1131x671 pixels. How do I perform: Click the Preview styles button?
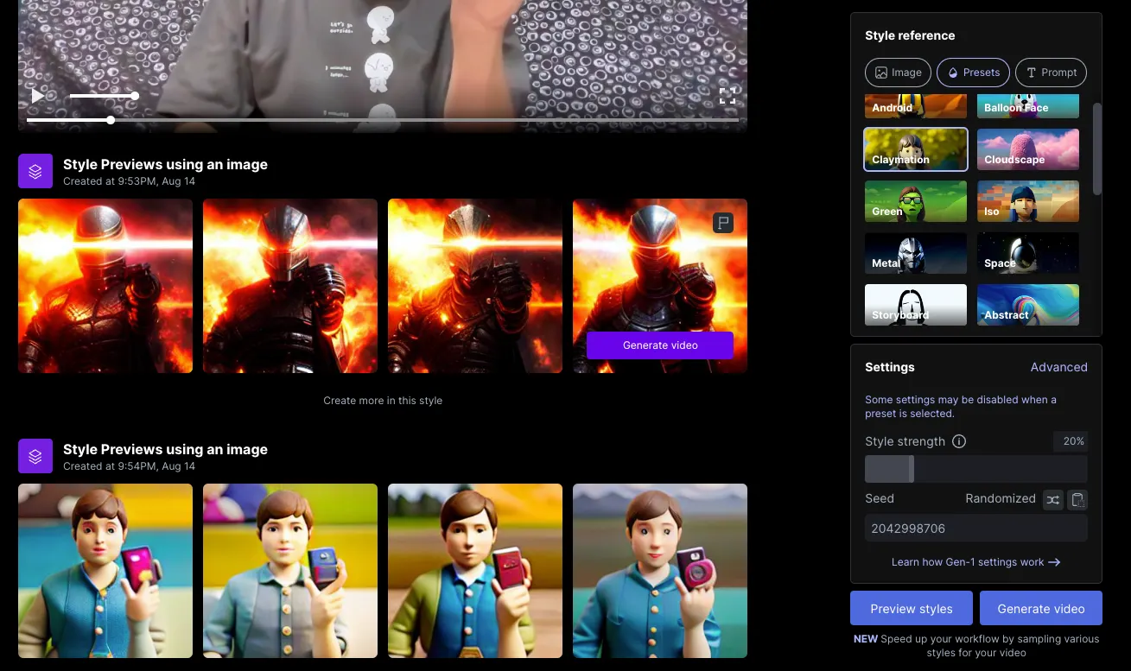912,608
